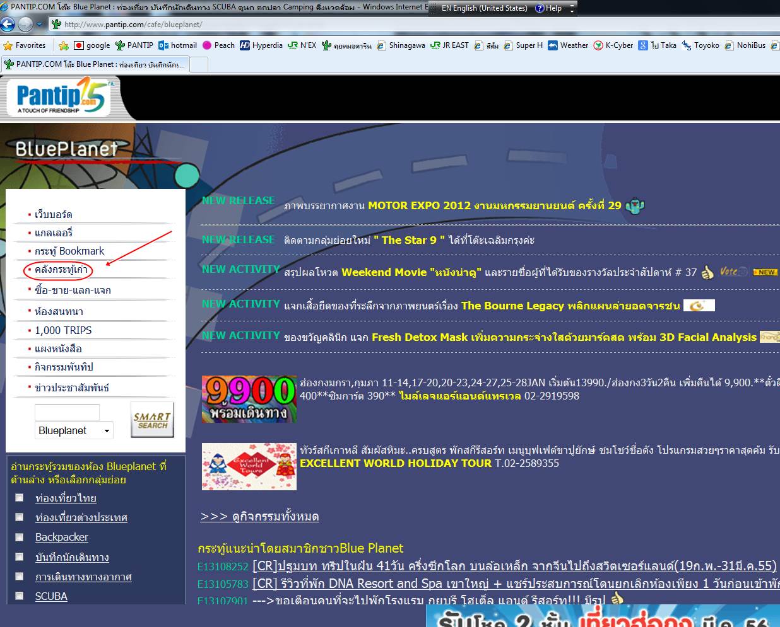Open the language bar options arrow
Viewport: 780px width, 627px height.
pyautogui.click(x=572, y=8)
